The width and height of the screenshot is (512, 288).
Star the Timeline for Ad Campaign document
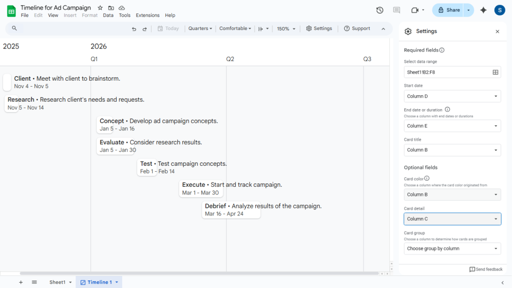[x=100, y=8]
